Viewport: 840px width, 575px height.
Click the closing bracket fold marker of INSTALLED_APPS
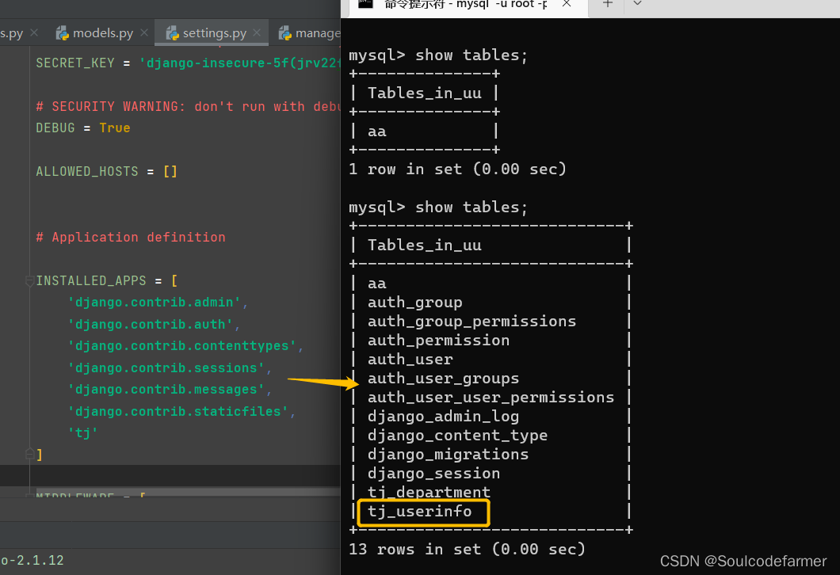(30, 455)
